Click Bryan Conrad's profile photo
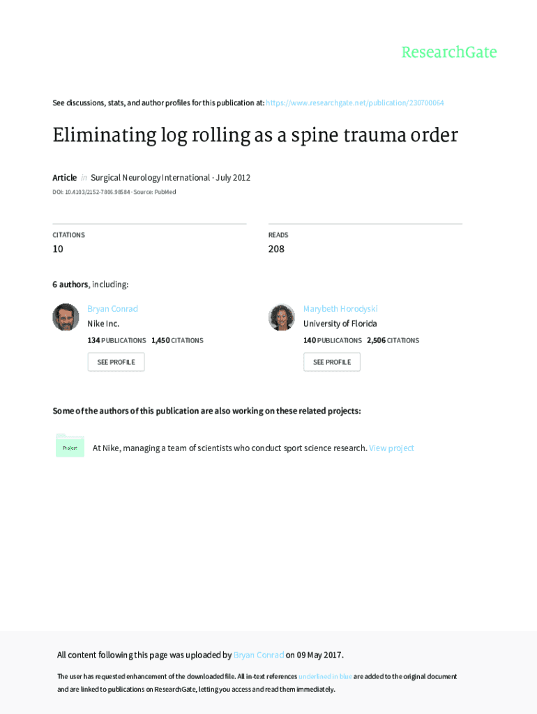The height and width of the screenshot is (714, 537). coord(66,317)
